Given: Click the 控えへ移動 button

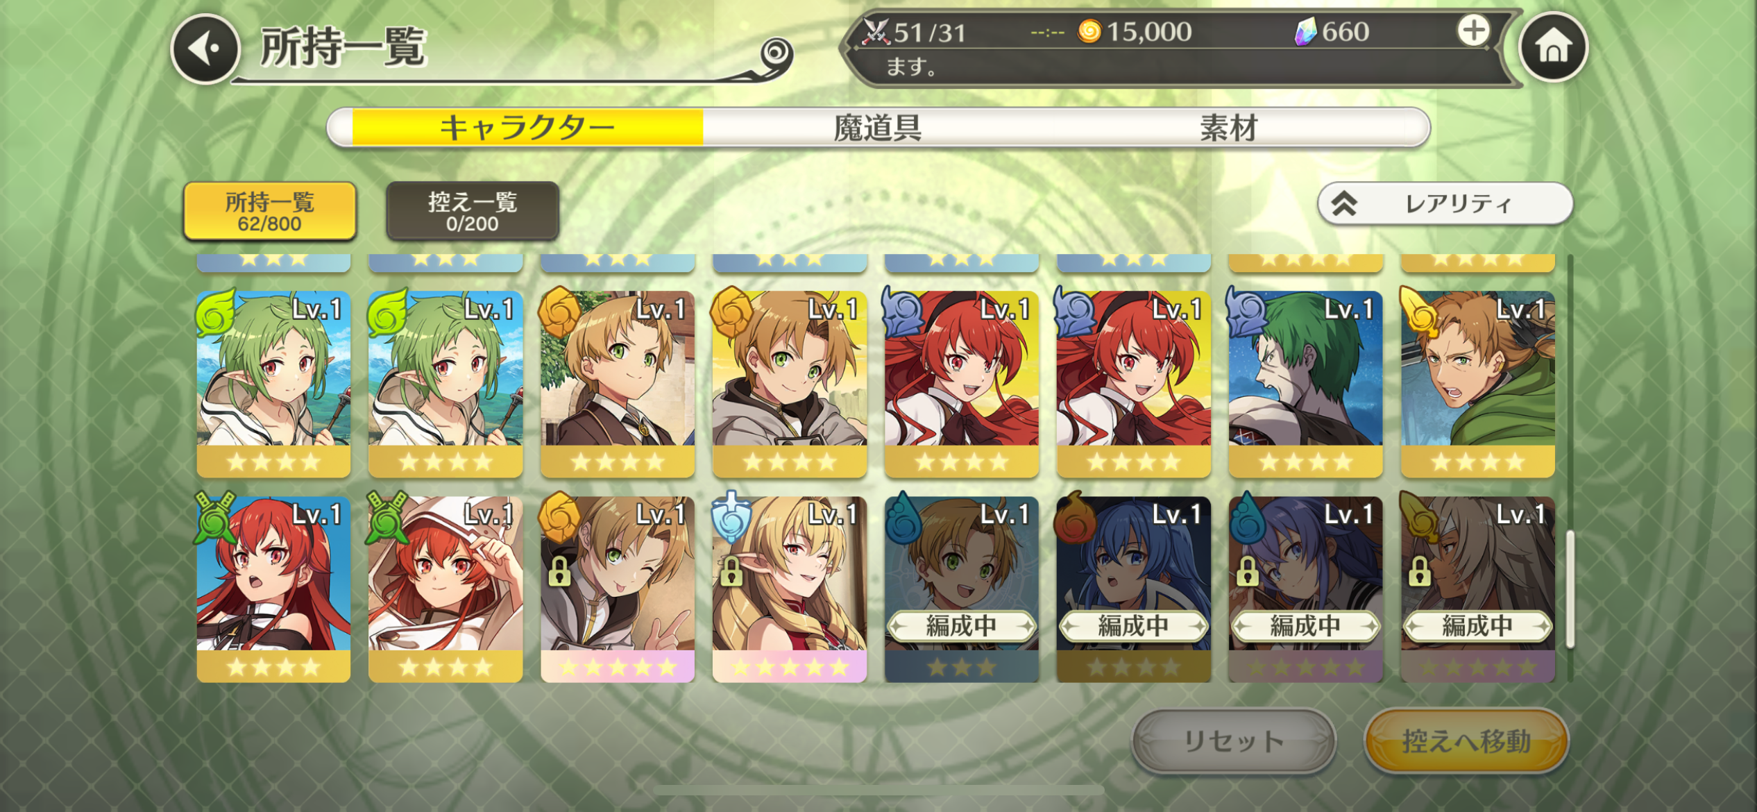Looking at the screenshot, I should pos(1466,741).
